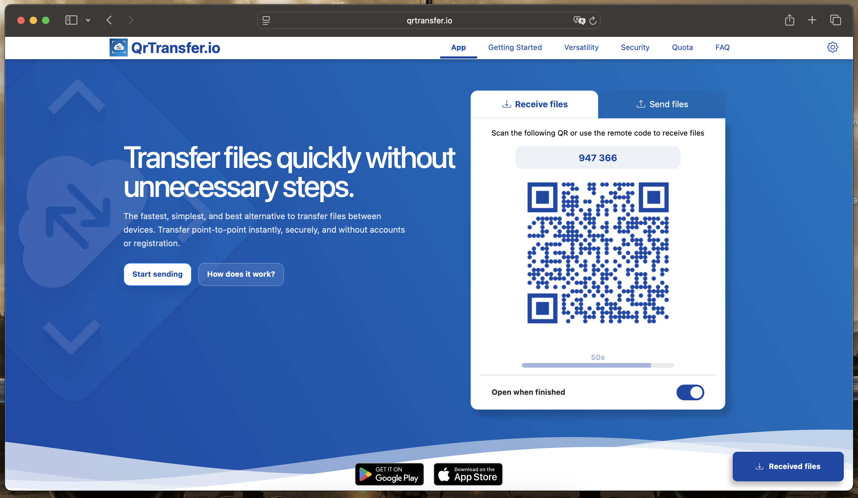
Task: Get it on Google Play badge
Action: pos(389,474)
